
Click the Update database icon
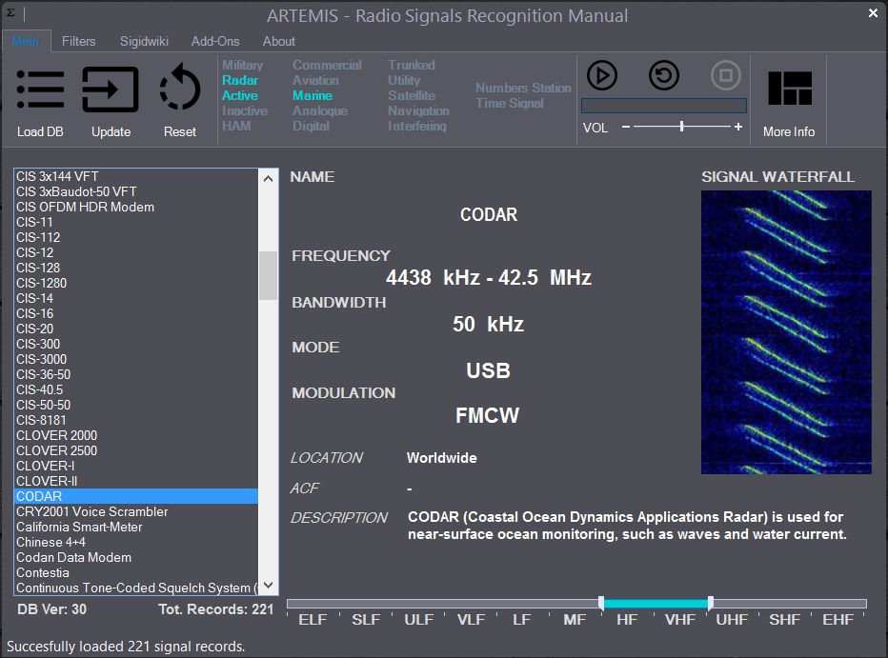coord(111,90)
